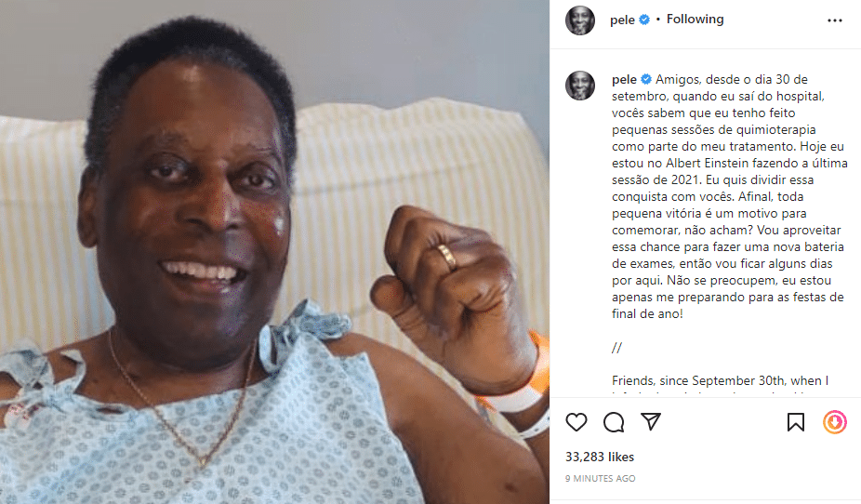Click the verified badge in the caption
This screenshot has height=504, width=861.
coord(646,80)
